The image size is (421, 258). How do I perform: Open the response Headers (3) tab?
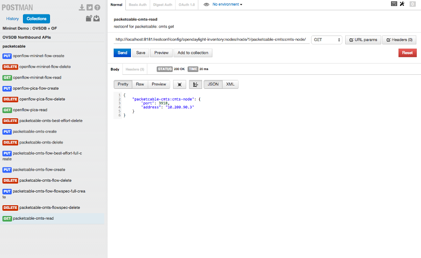(x=135, y=69)
